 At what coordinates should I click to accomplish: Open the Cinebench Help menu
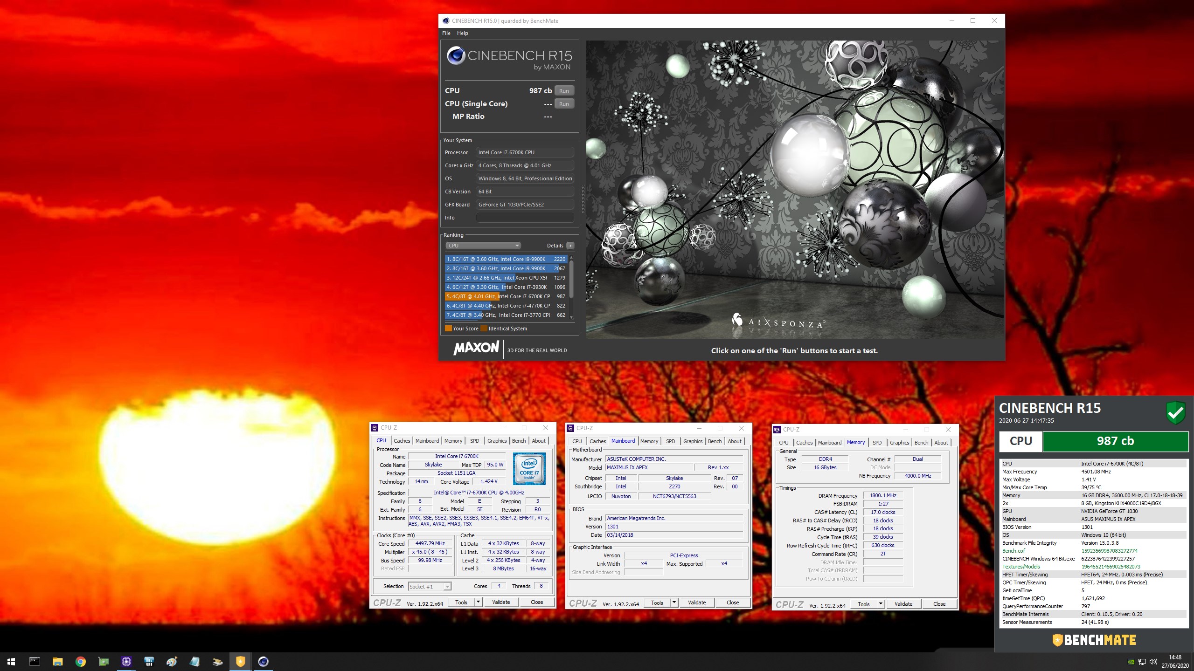(462, 33)
